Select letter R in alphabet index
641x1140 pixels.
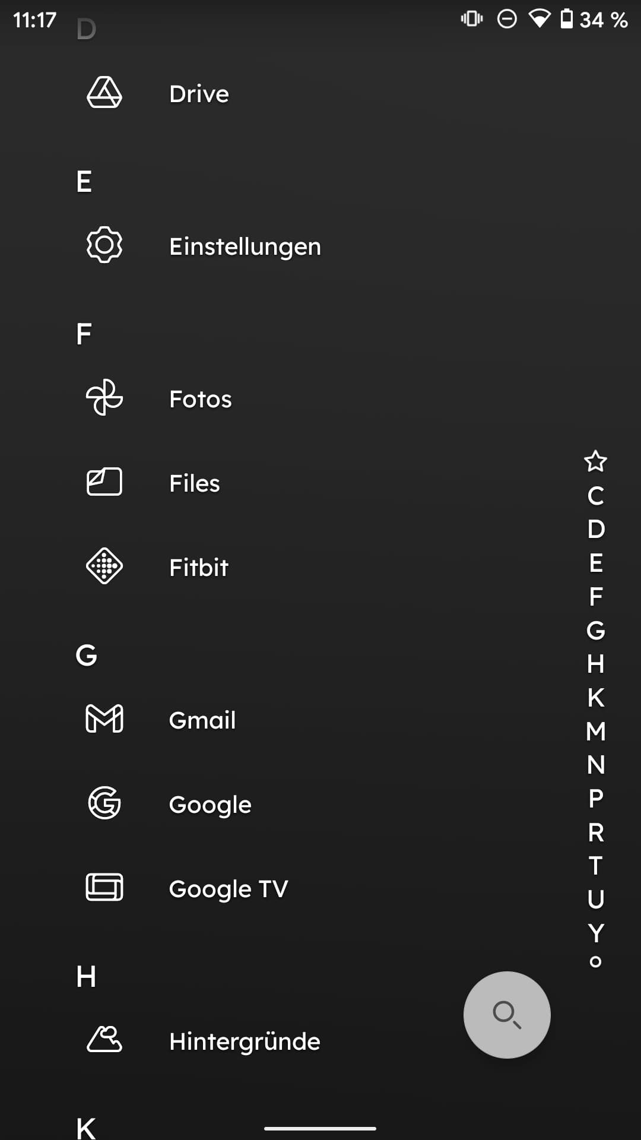pyautogui.click(x=596, y=832)
